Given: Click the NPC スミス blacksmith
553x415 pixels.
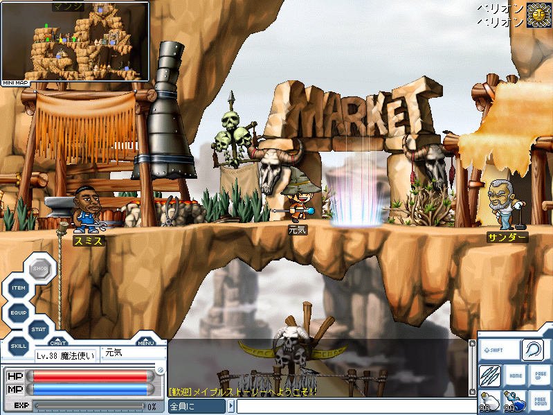Looking at the screenshot, I should [88, 209].
